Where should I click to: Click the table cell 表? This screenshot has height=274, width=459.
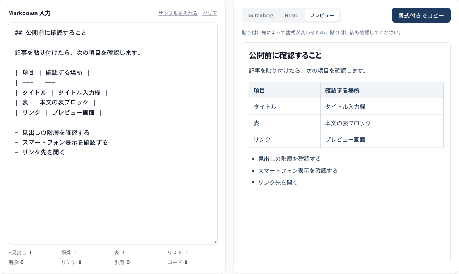tap(285, 123)
